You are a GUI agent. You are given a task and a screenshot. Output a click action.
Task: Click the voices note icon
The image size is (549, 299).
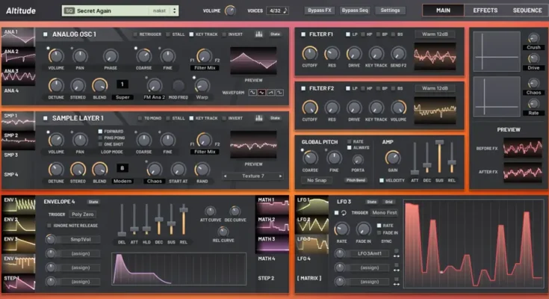[285, 10]
